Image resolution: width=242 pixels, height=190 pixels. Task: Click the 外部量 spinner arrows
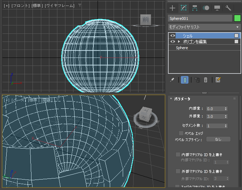(x=226, y=116)
